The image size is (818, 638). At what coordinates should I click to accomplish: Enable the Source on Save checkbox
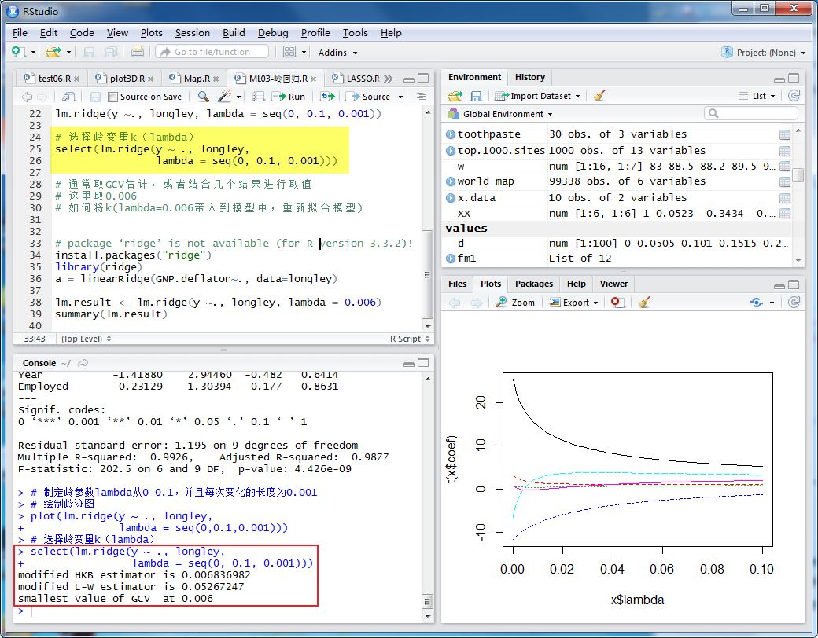coord(113,97)
